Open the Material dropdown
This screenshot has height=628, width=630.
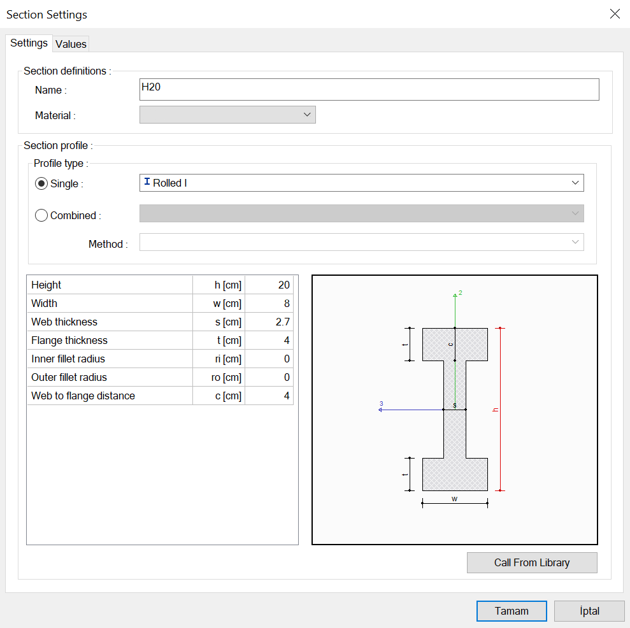227,115
